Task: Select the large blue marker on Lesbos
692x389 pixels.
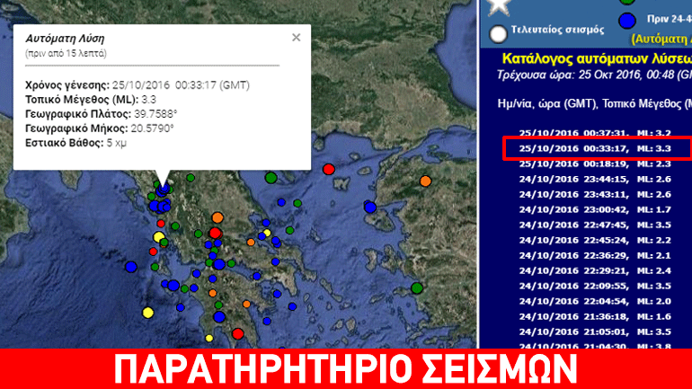Action: point(370,208)
